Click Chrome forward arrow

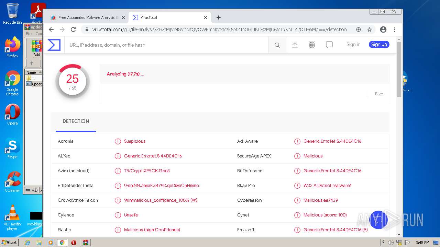pos(62,30)
